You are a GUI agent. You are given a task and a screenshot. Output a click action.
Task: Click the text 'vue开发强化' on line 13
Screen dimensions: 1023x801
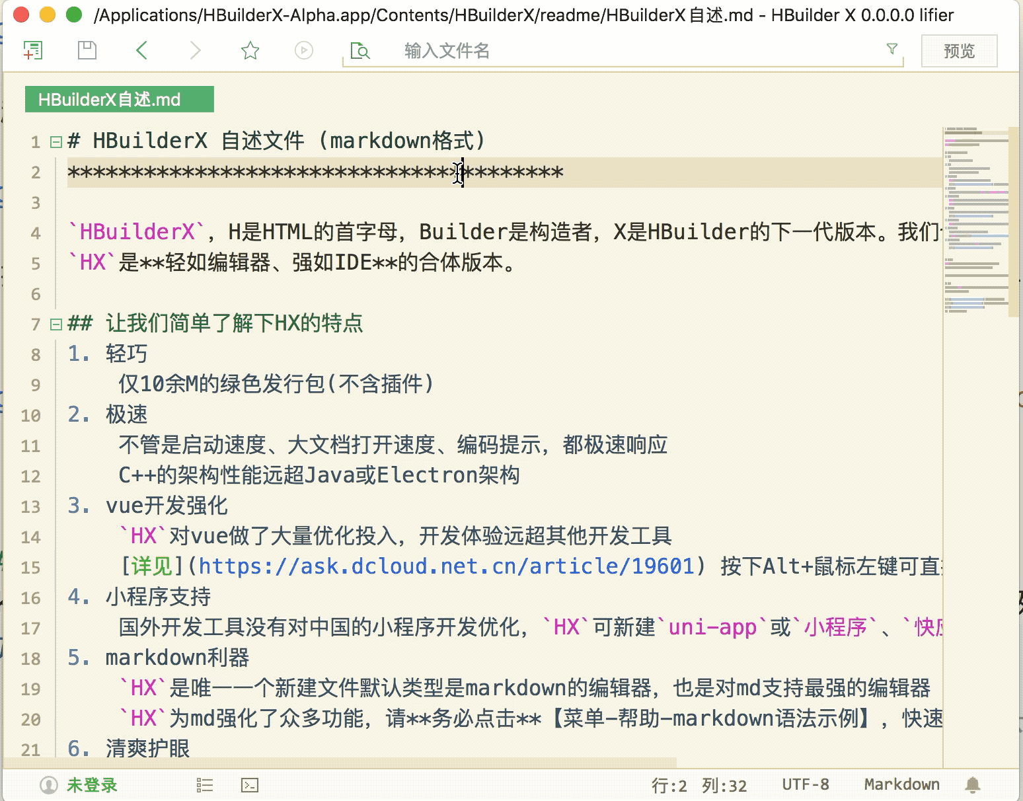point(167,506)
